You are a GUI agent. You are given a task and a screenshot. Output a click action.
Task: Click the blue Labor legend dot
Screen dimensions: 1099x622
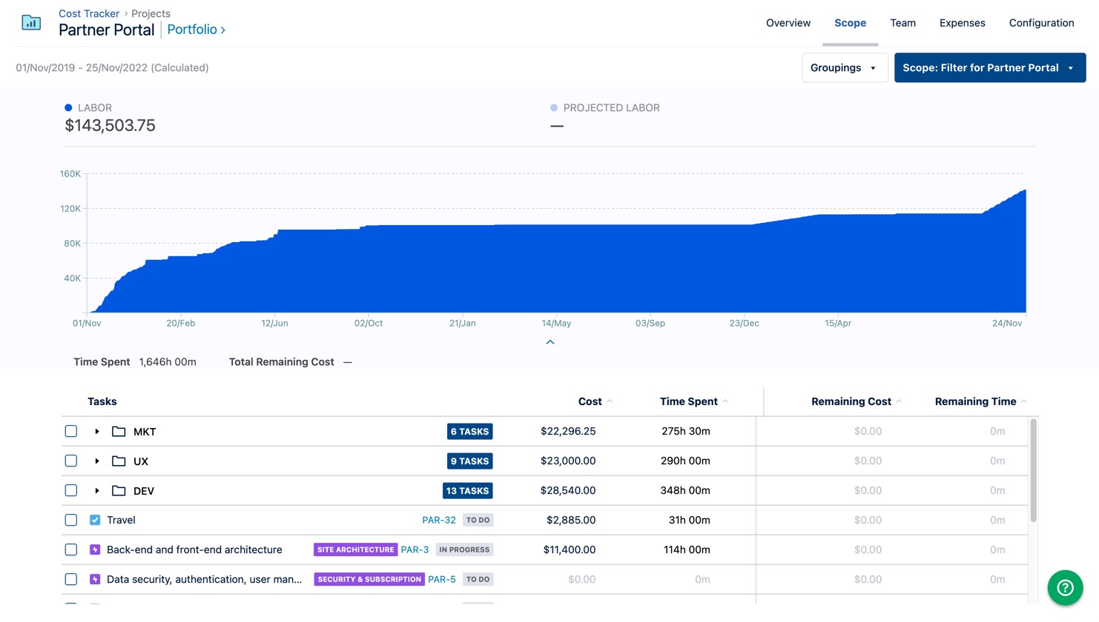pyautogui.click(x=68, y=108)
